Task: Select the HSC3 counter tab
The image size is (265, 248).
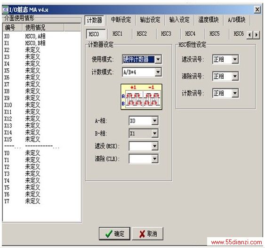Action: tap(166, 34)
